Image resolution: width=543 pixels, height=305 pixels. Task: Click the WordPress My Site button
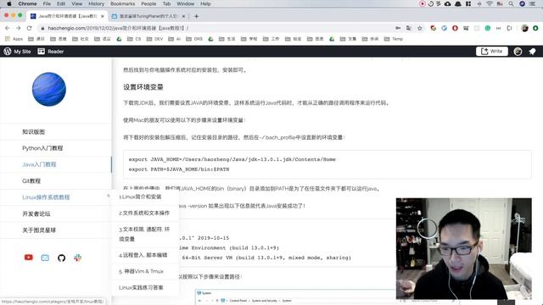pyautogui.click(x=17, y=52)
